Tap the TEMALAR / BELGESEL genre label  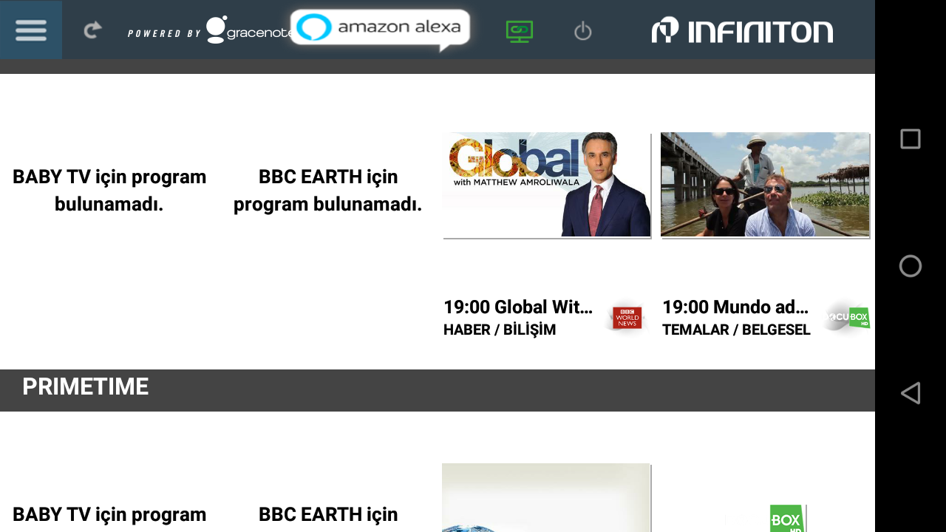736,330
